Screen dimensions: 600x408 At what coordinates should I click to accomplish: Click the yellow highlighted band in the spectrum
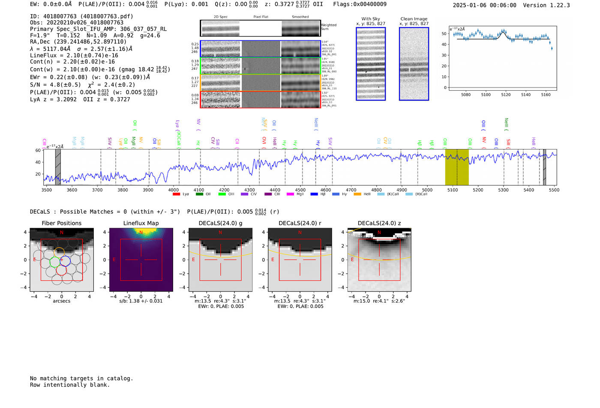pos(457,167)
